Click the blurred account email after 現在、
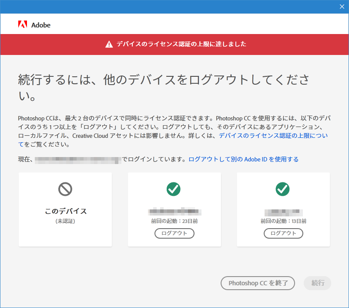 [x=78, y=160]
